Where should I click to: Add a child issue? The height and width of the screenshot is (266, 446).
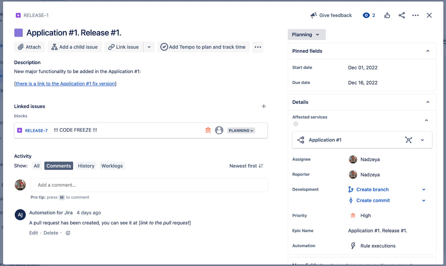click(75, 47)
